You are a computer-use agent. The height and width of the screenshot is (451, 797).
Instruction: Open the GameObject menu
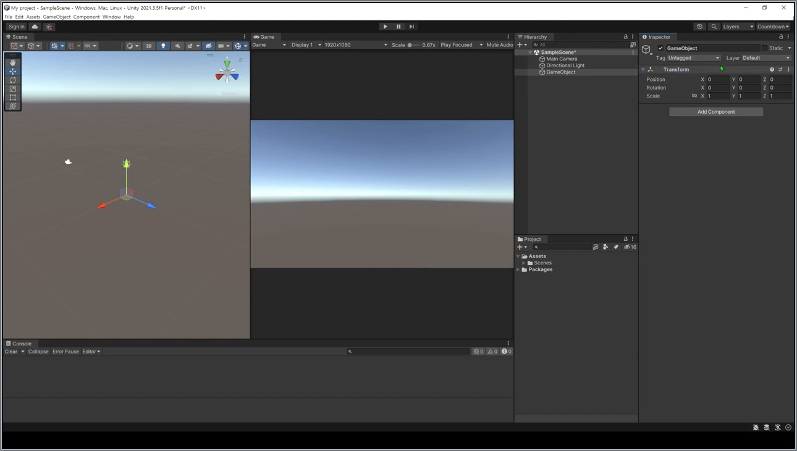click(x=57, y=17)
